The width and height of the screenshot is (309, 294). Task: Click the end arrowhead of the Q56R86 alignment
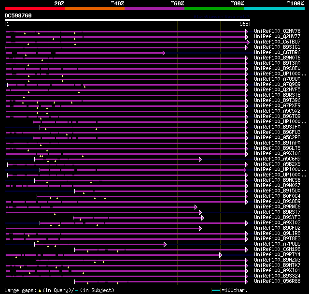point(247,282)
